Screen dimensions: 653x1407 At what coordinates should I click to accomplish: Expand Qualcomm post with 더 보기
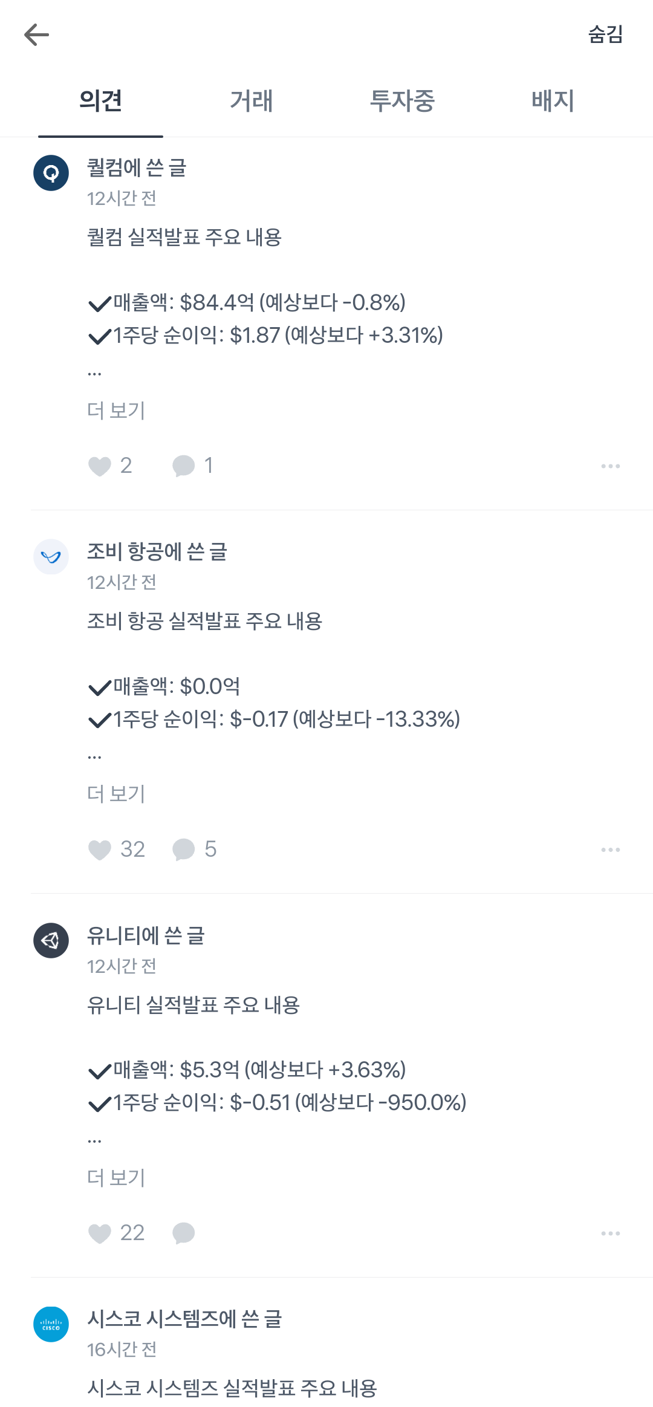(x=116, y=411)
